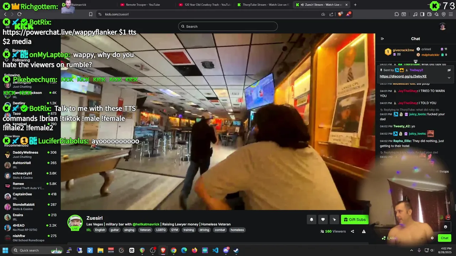Open chat settings gear icon
The image size is (456, 256).
[432, 238]
